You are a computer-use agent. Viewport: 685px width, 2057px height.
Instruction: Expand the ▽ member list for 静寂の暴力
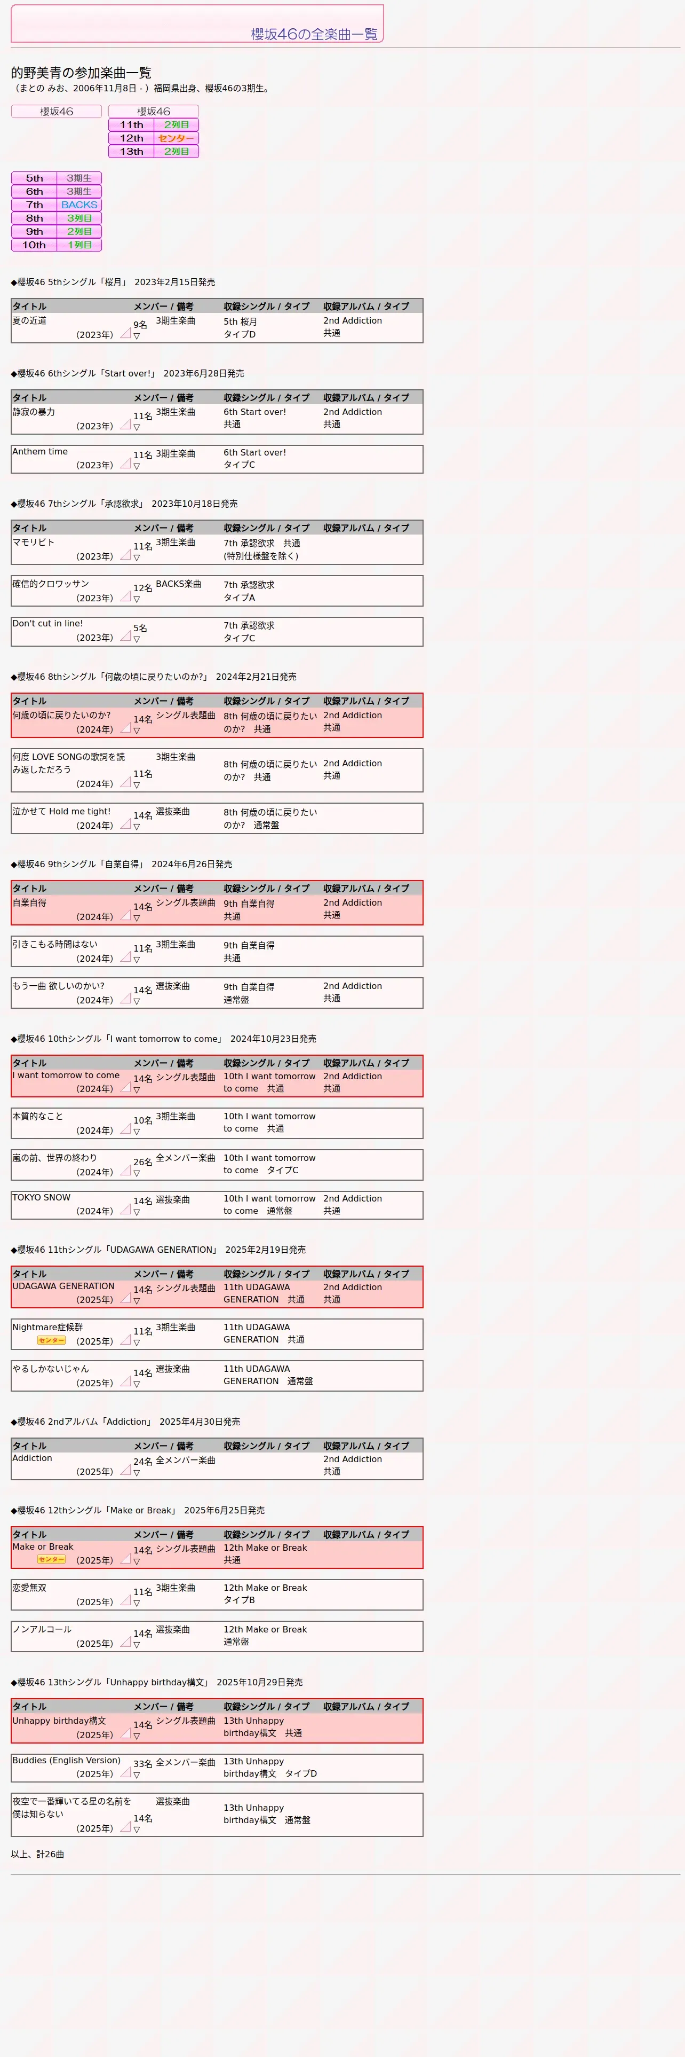click(137, 427)
